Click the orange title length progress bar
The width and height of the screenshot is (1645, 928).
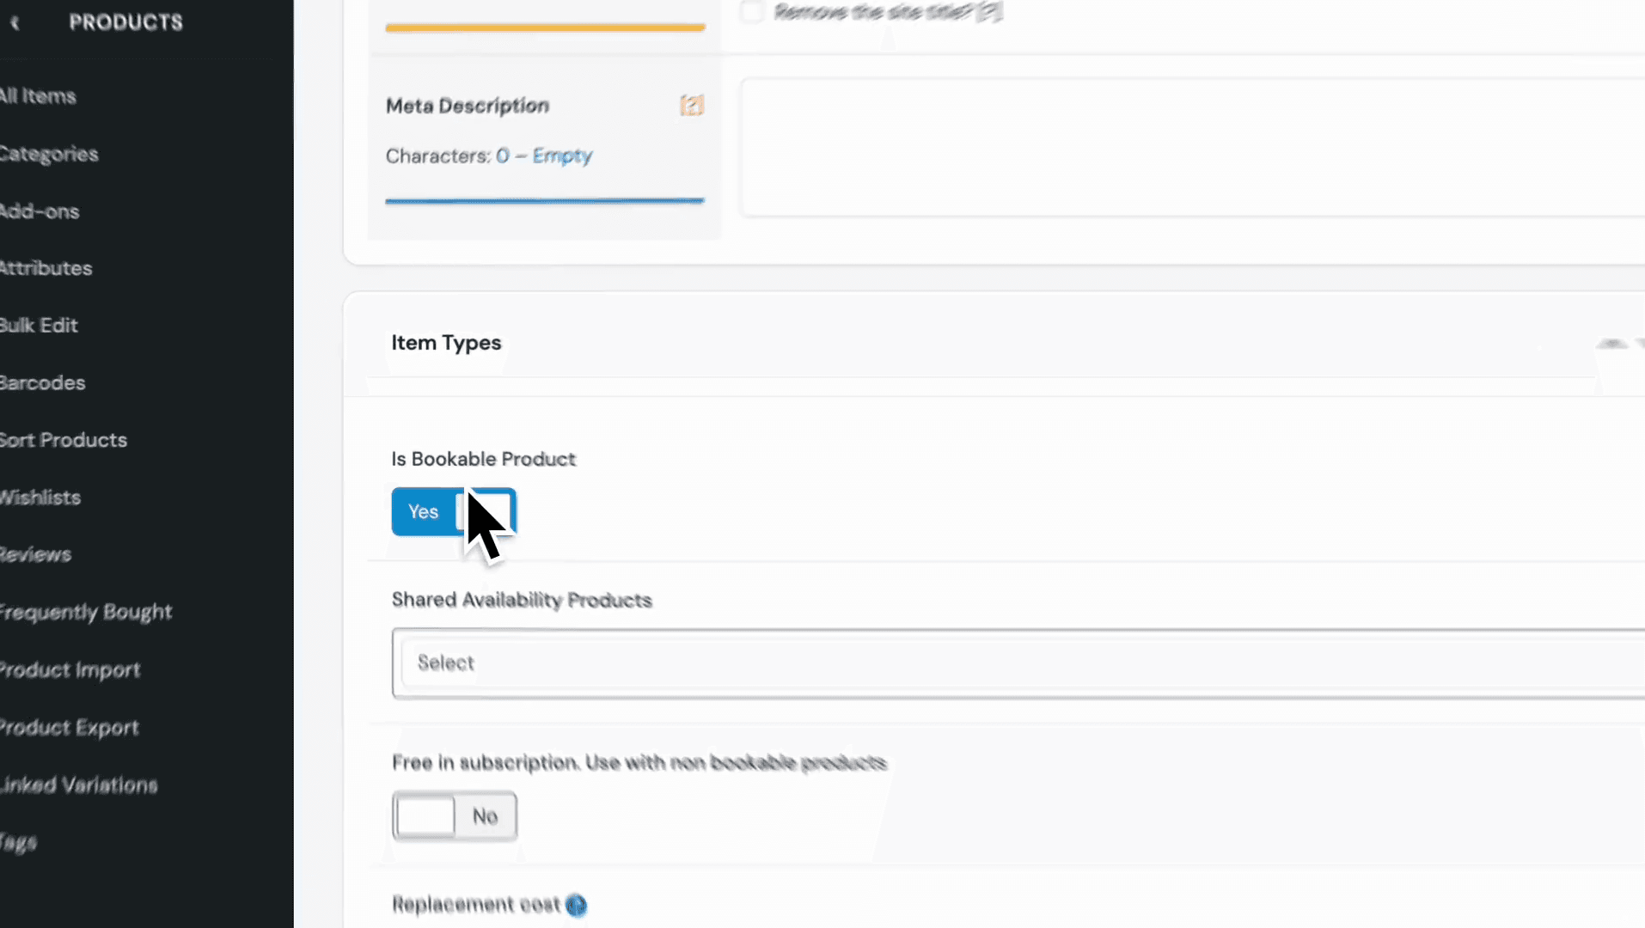(545, 27)
